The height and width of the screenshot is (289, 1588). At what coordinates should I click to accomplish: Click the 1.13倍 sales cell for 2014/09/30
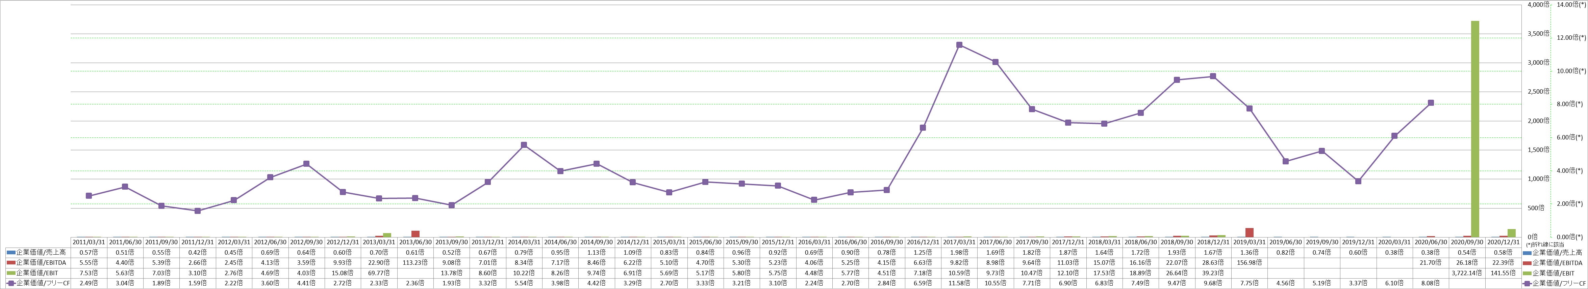coord(597,253)
